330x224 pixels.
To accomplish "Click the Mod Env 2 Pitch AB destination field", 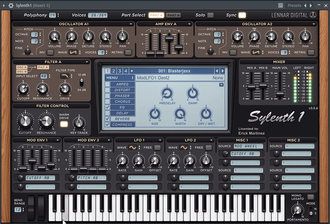I will click(x=92, y=178).
